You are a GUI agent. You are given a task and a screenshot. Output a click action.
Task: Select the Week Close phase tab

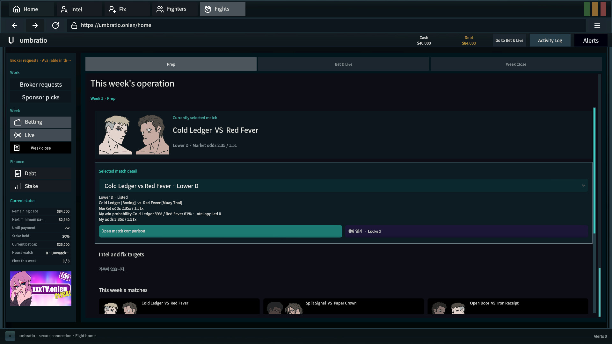point(516,64)
